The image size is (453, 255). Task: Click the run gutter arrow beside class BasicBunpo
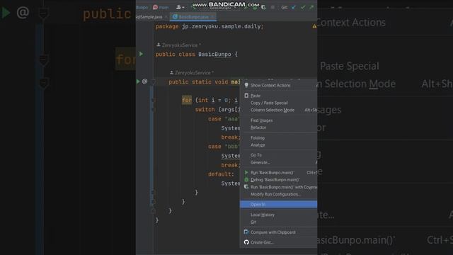pos(141,54)
